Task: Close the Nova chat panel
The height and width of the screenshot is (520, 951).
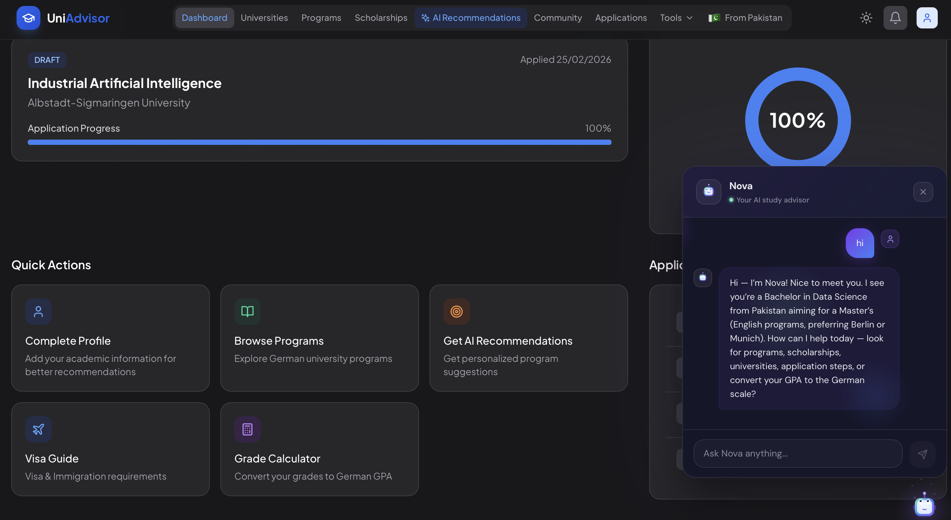Action: [x=923, y=192]
